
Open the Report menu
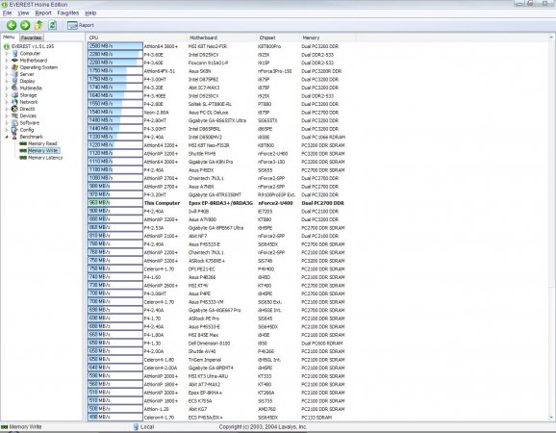[43, 13]
